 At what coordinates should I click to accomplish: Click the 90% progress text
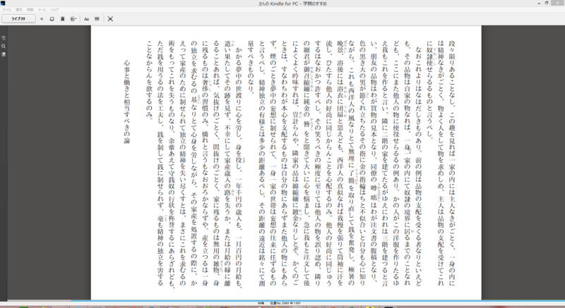point(261,303)
